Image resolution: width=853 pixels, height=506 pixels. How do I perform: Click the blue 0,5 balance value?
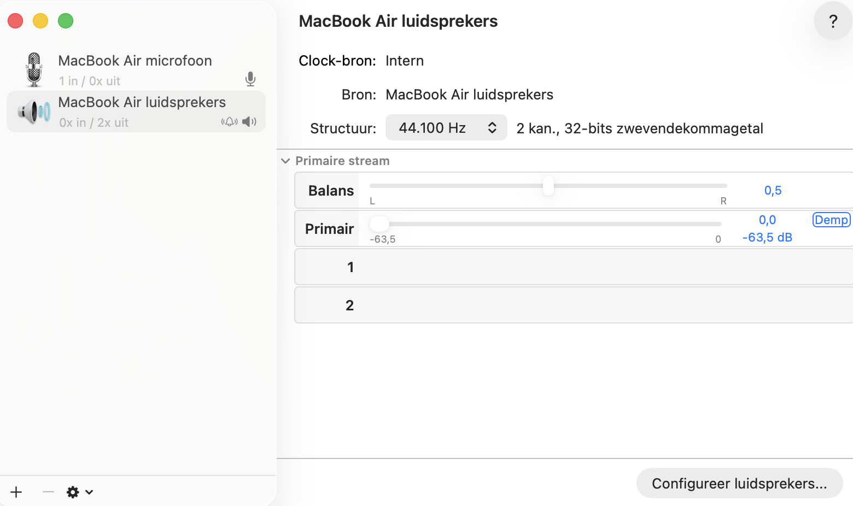(x=773, y=190)
